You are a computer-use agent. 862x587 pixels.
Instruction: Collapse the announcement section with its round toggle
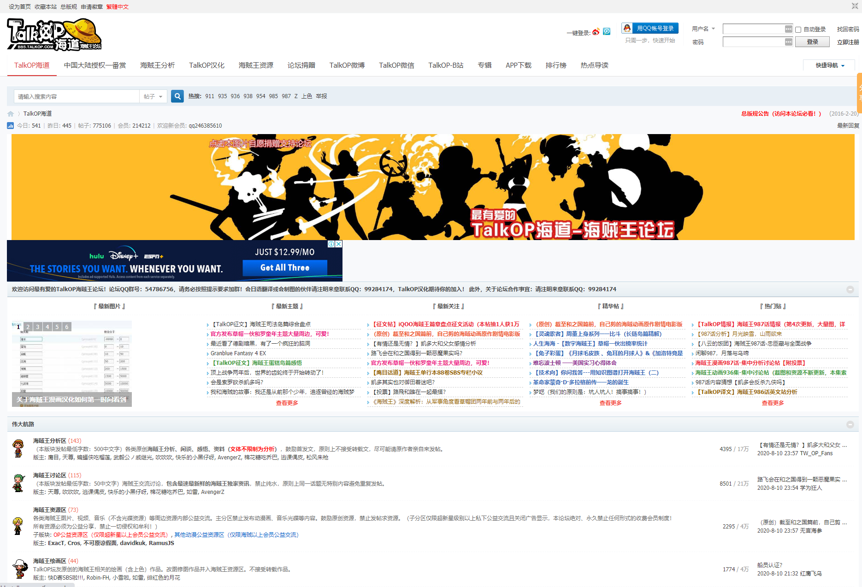tap(850, 289)
